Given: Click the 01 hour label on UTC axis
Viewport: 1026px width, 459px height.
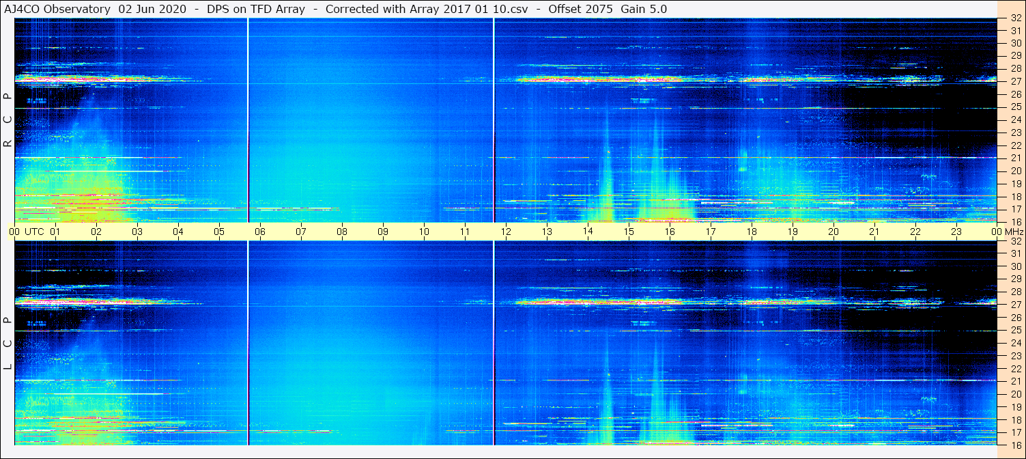Looking at the screenshot, I should 55,232.
